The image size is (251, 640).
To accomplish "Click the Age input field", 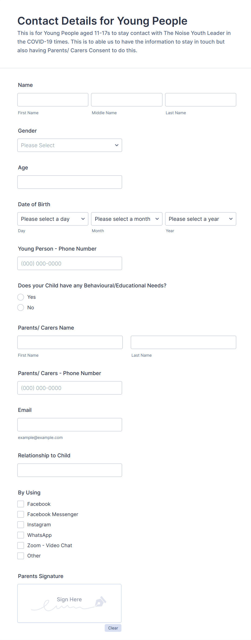I will coord(70,182).
